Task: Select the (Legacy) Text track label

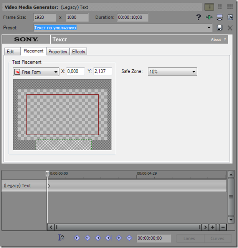Action: (x=17, y=186)
